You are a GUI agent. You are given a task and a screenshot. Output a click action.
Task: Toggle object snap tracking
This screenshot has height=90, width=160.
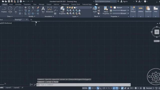coord(114,88)
